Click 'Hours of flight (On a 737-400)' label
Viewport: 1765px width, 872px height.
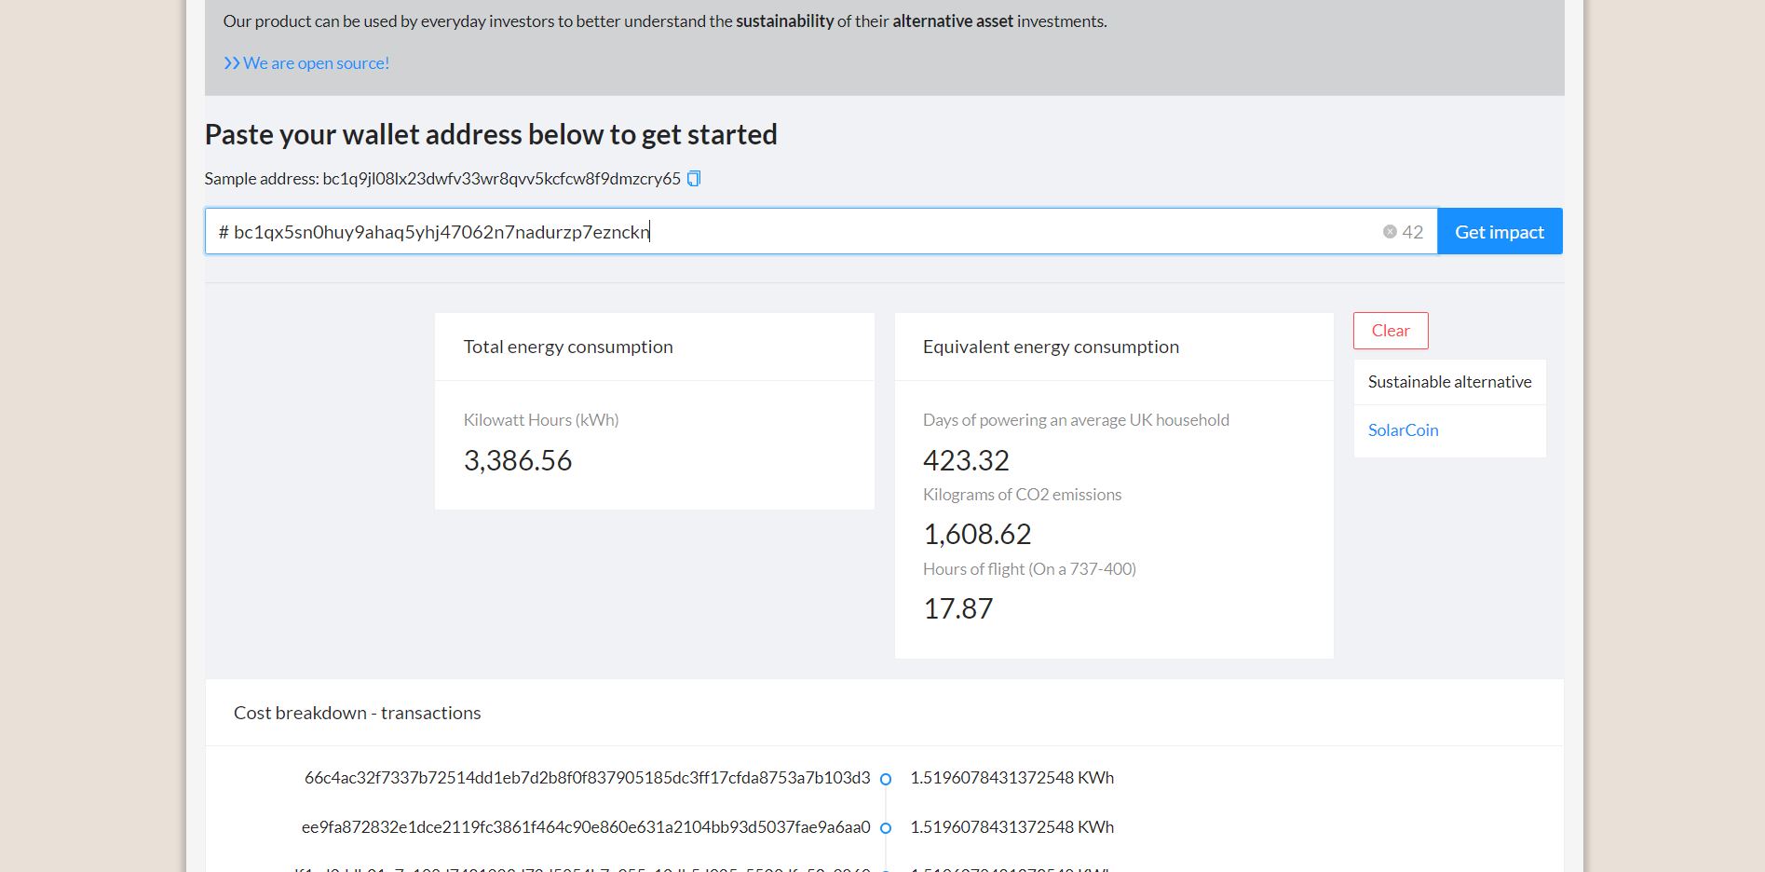(x=1029, y=569)
